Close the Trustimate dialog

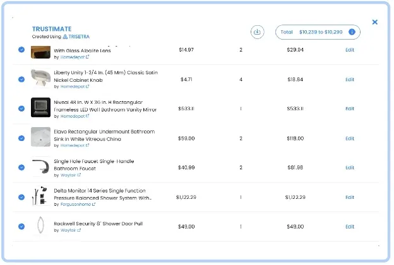click(x=374, y=22)
